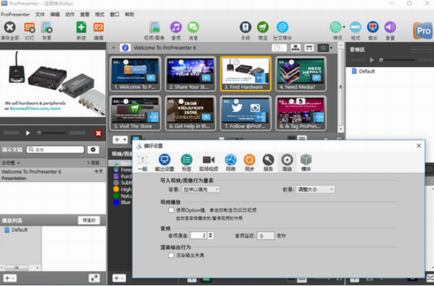Click the 音频 (Audio) toolbar icon
Screen dimensions: 434x286
point(176,28)
